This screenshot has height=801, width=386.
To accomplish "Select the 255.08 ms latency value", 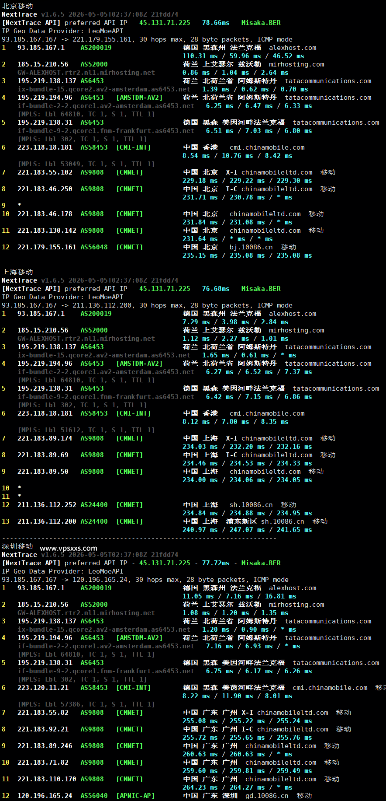I will [200, 721].
